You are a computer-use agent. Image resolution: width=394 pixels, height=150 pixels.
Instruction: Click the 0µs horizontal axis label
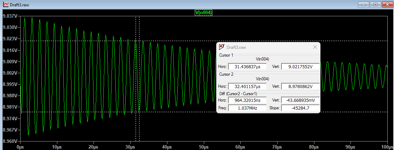[x=20, y=146]
